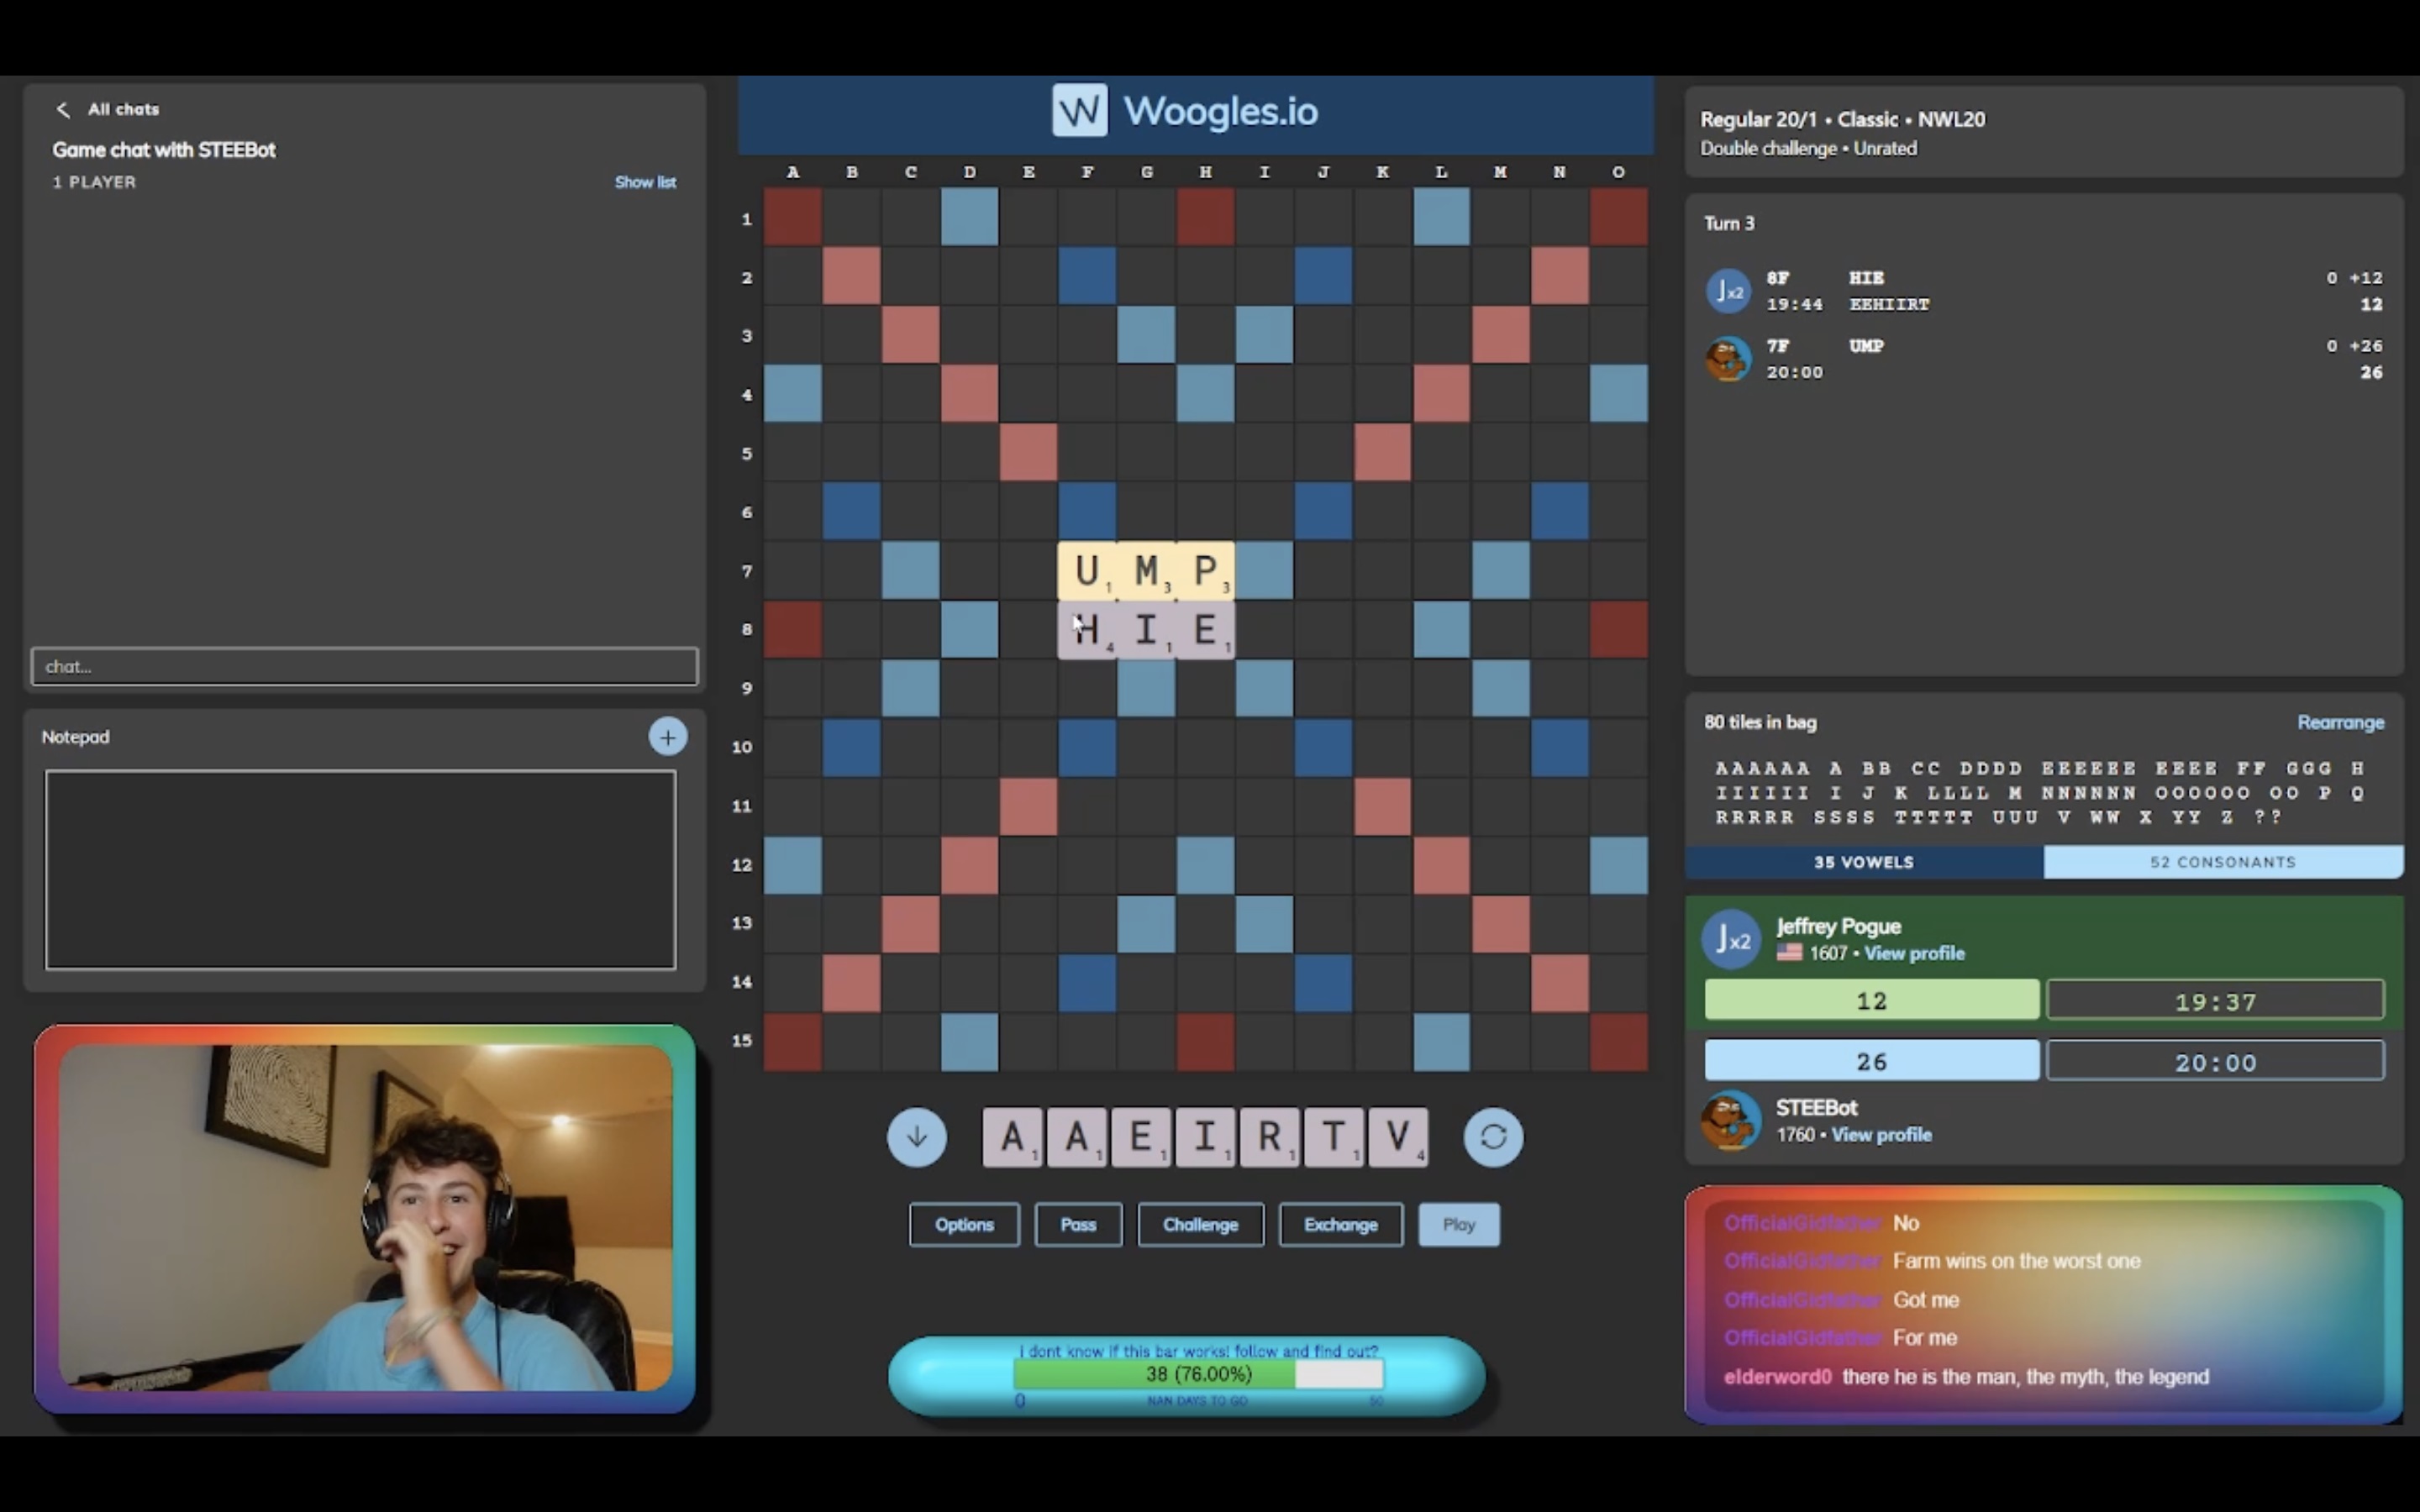Image resolution: width=2420 pixels, height=1512 pixels.
Task: Click 'Double challenge • Unrated' text
Action: point(1808,148)
